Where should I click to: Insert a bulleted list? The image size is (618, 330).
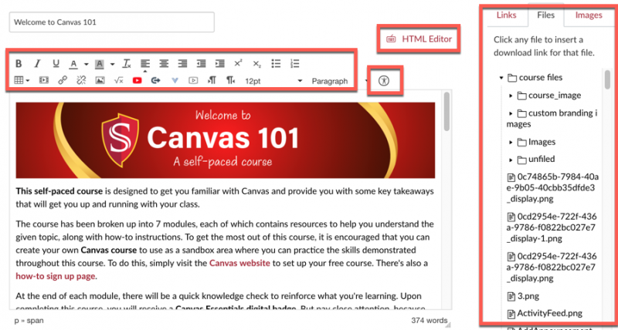[x=276, y=64]
